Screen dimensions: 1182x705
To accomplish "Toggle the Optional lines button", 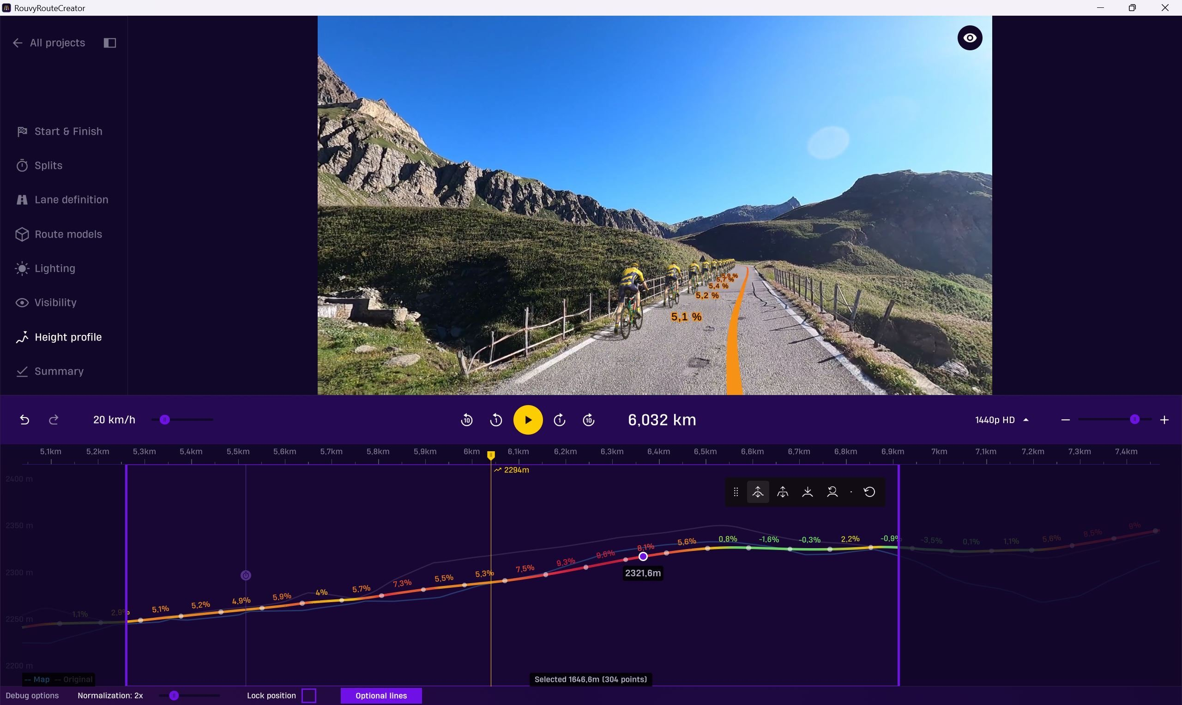I will (381, 695).
